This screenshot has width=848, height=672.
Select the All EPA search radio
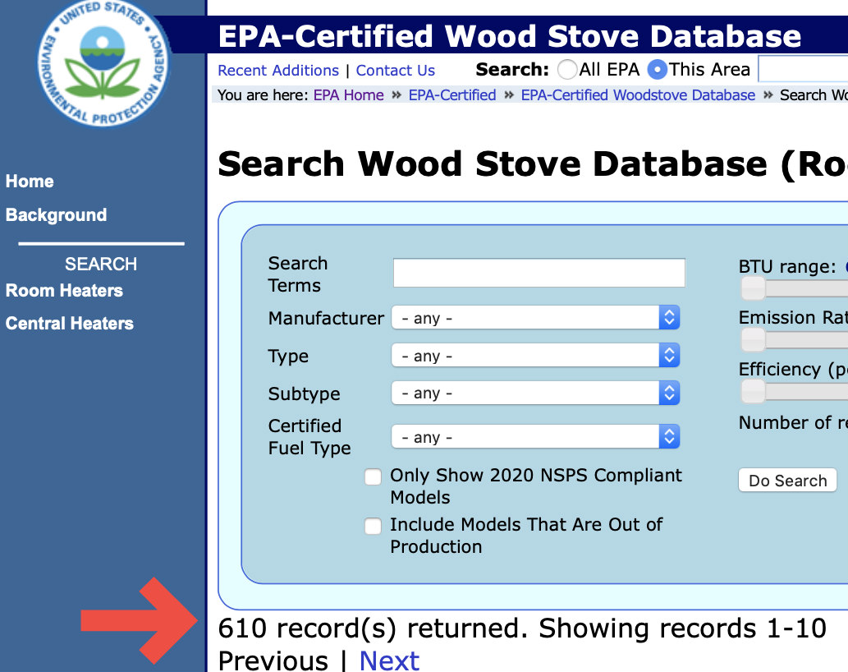567,69
